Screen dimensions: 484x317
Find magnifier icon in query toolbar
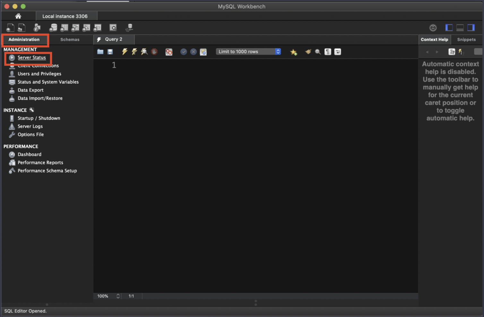coord(318,52)
